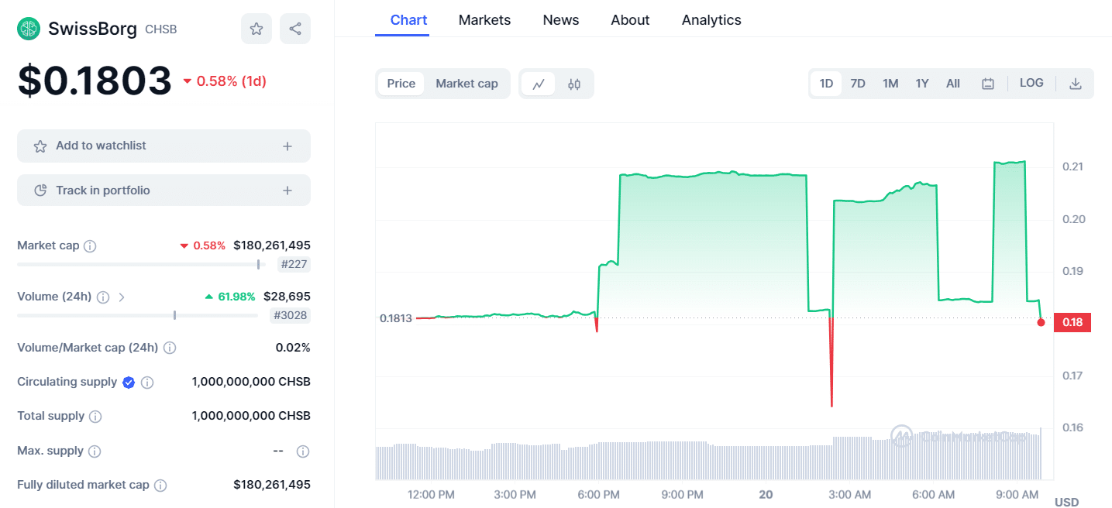1112x508 pixels.
Task: Click the 0.1813 opening price label
Action: [x=395, y=318]
